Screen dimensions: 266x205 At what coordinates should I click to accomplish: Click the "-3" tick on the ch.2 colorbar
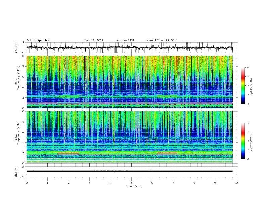click(248, 123)
